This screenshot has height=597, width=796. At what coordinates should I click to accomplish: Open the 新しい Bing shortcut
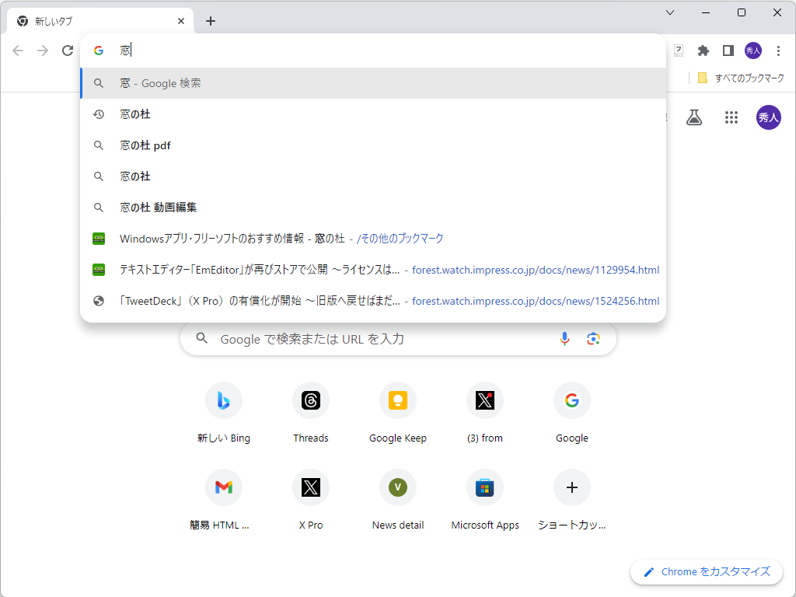click(224, 400)
